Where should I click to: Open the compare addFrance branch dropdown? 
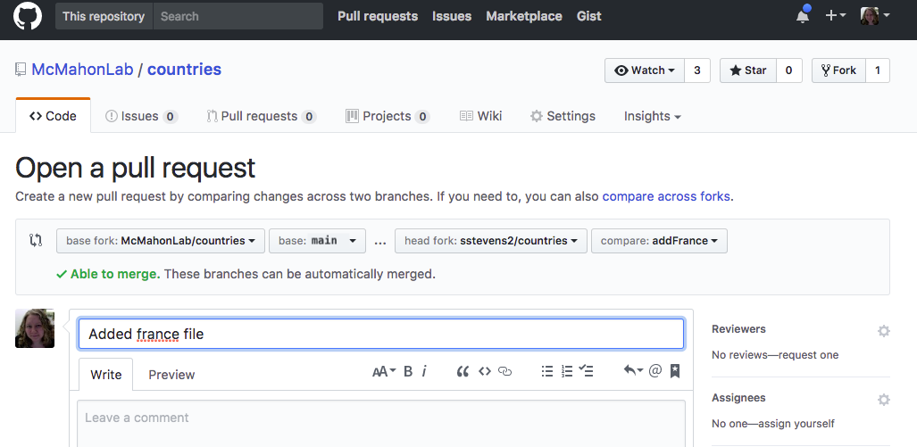pos(659,241)
